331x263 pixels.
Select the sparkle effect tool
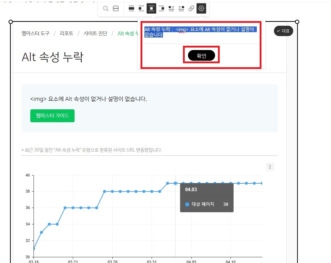(x=106, y=8)
